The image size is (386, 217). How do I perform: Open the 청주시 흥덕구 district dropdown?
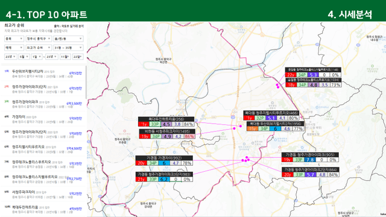(x=39, y=39)
